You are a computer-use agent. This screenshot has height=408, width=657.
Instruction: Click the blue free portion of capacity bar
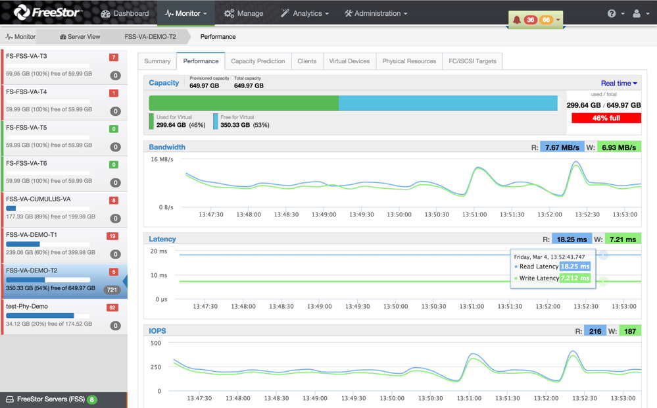448,103
